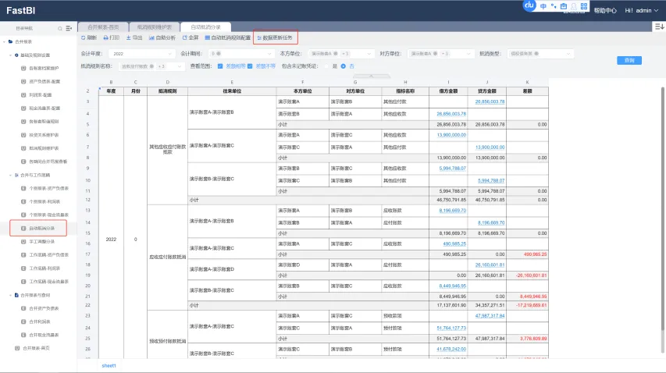
Task: Remove the 演示账套A tag in 对方单位
Action: point(436,54)
